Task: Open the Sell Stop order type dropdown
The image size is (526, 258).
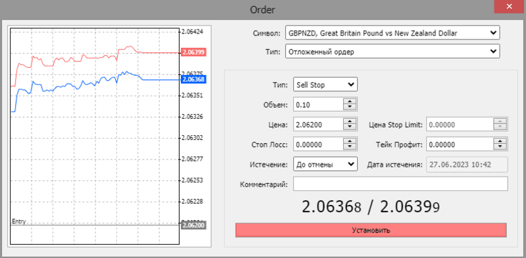Action: pos(325,85)
